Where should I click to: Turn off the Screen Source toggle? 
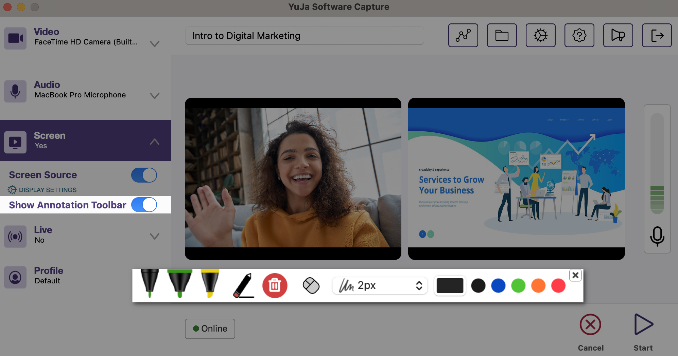144,175
